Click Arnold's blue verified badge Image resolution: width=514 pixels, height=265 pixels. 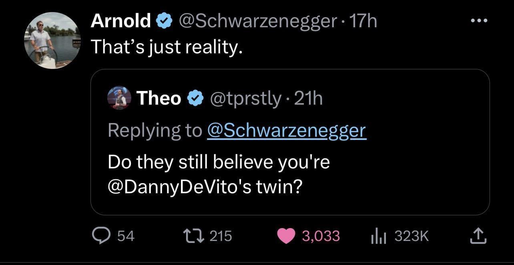click(x=164, y=21)
